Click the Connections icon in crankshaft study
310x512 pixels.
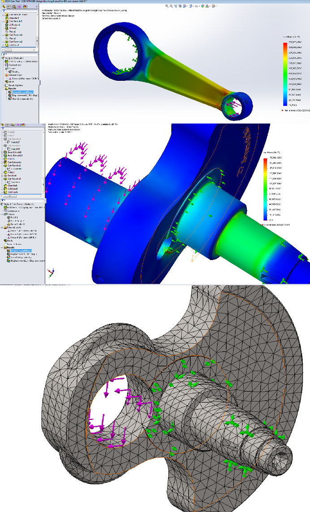(5, 211)
